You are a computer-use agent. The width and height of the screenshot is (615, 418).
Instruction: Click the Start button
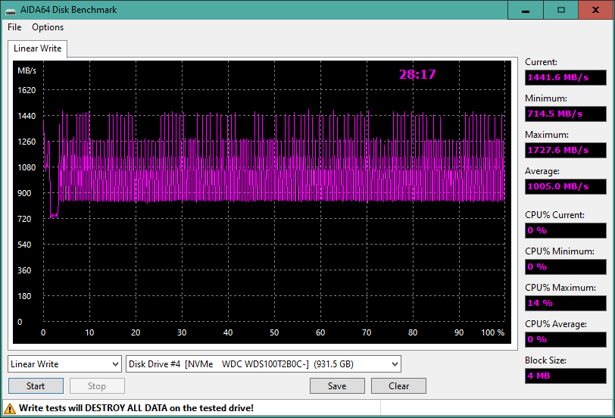(36, 386)
